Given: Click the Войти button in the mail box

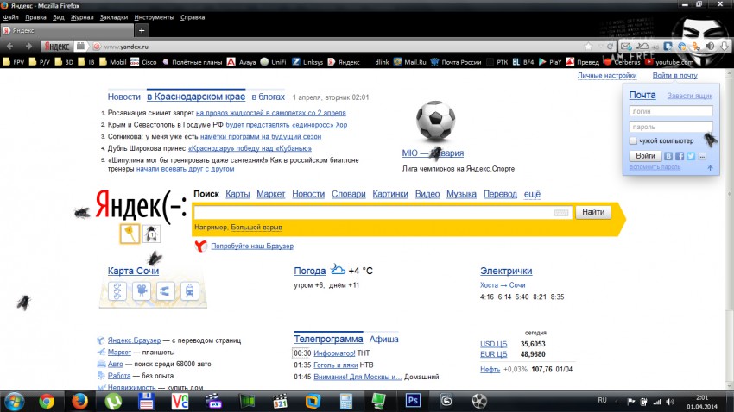Looking at the screenshot, I should coord(645,156).
